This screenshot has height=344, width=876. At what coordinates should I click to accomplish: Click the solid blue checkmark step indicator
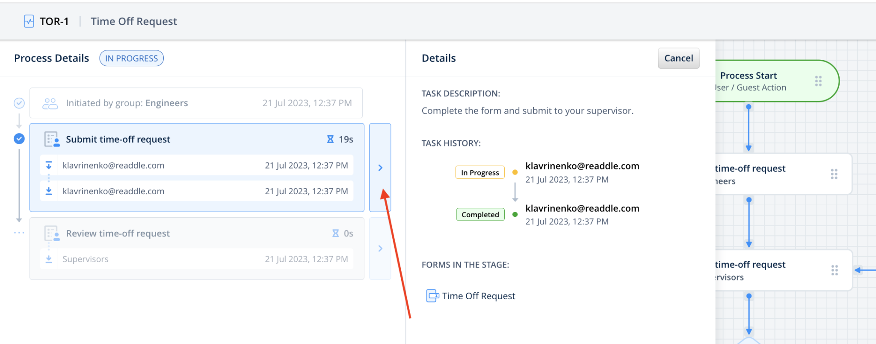pos(19,139)
